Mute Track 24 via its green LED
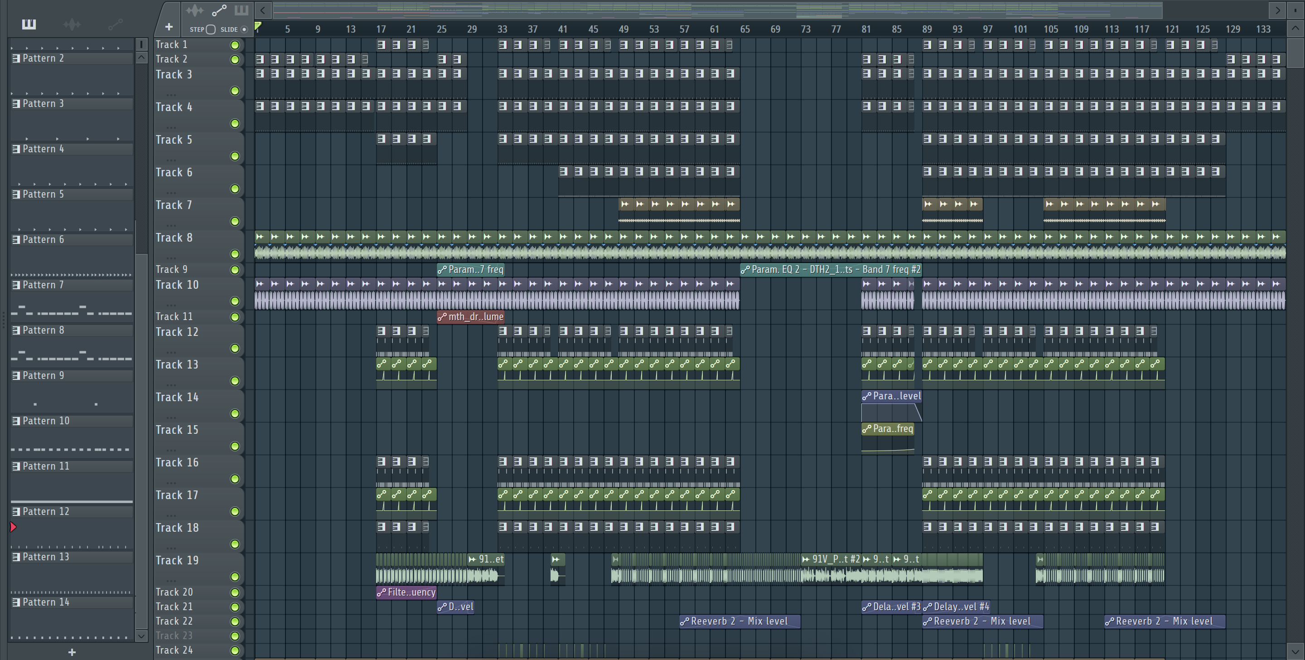The image size is (1305, 660). click(235, 650)
